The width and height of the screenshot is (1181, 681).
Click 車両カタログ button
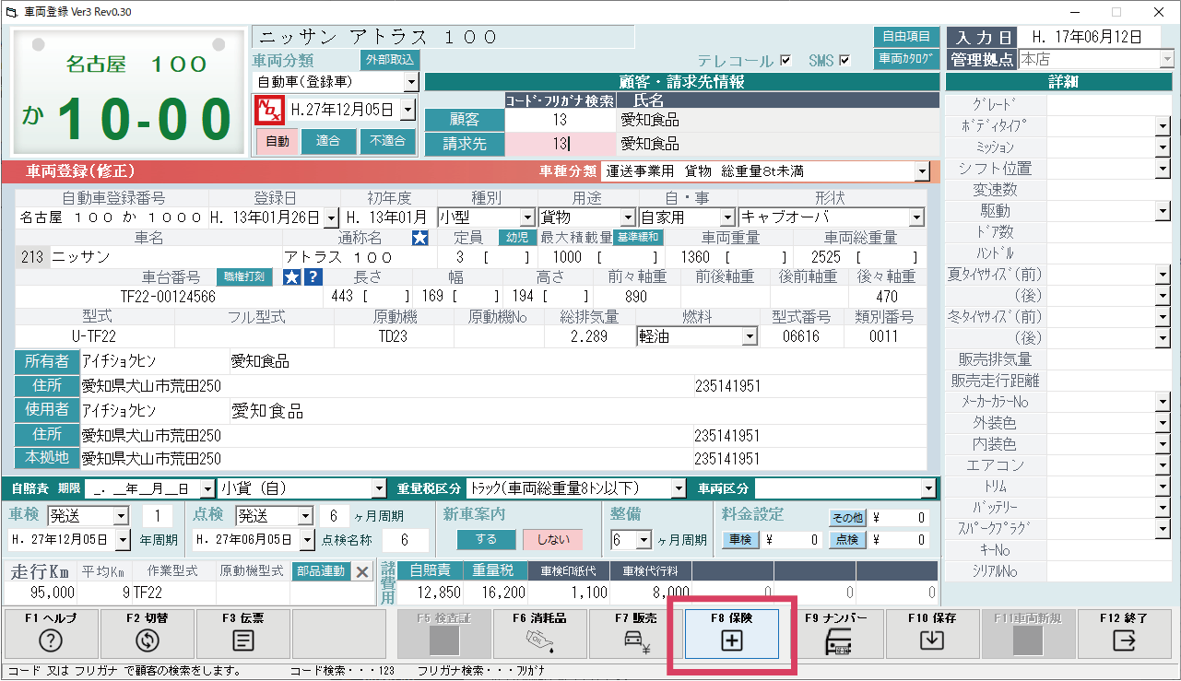click(906, 59)
